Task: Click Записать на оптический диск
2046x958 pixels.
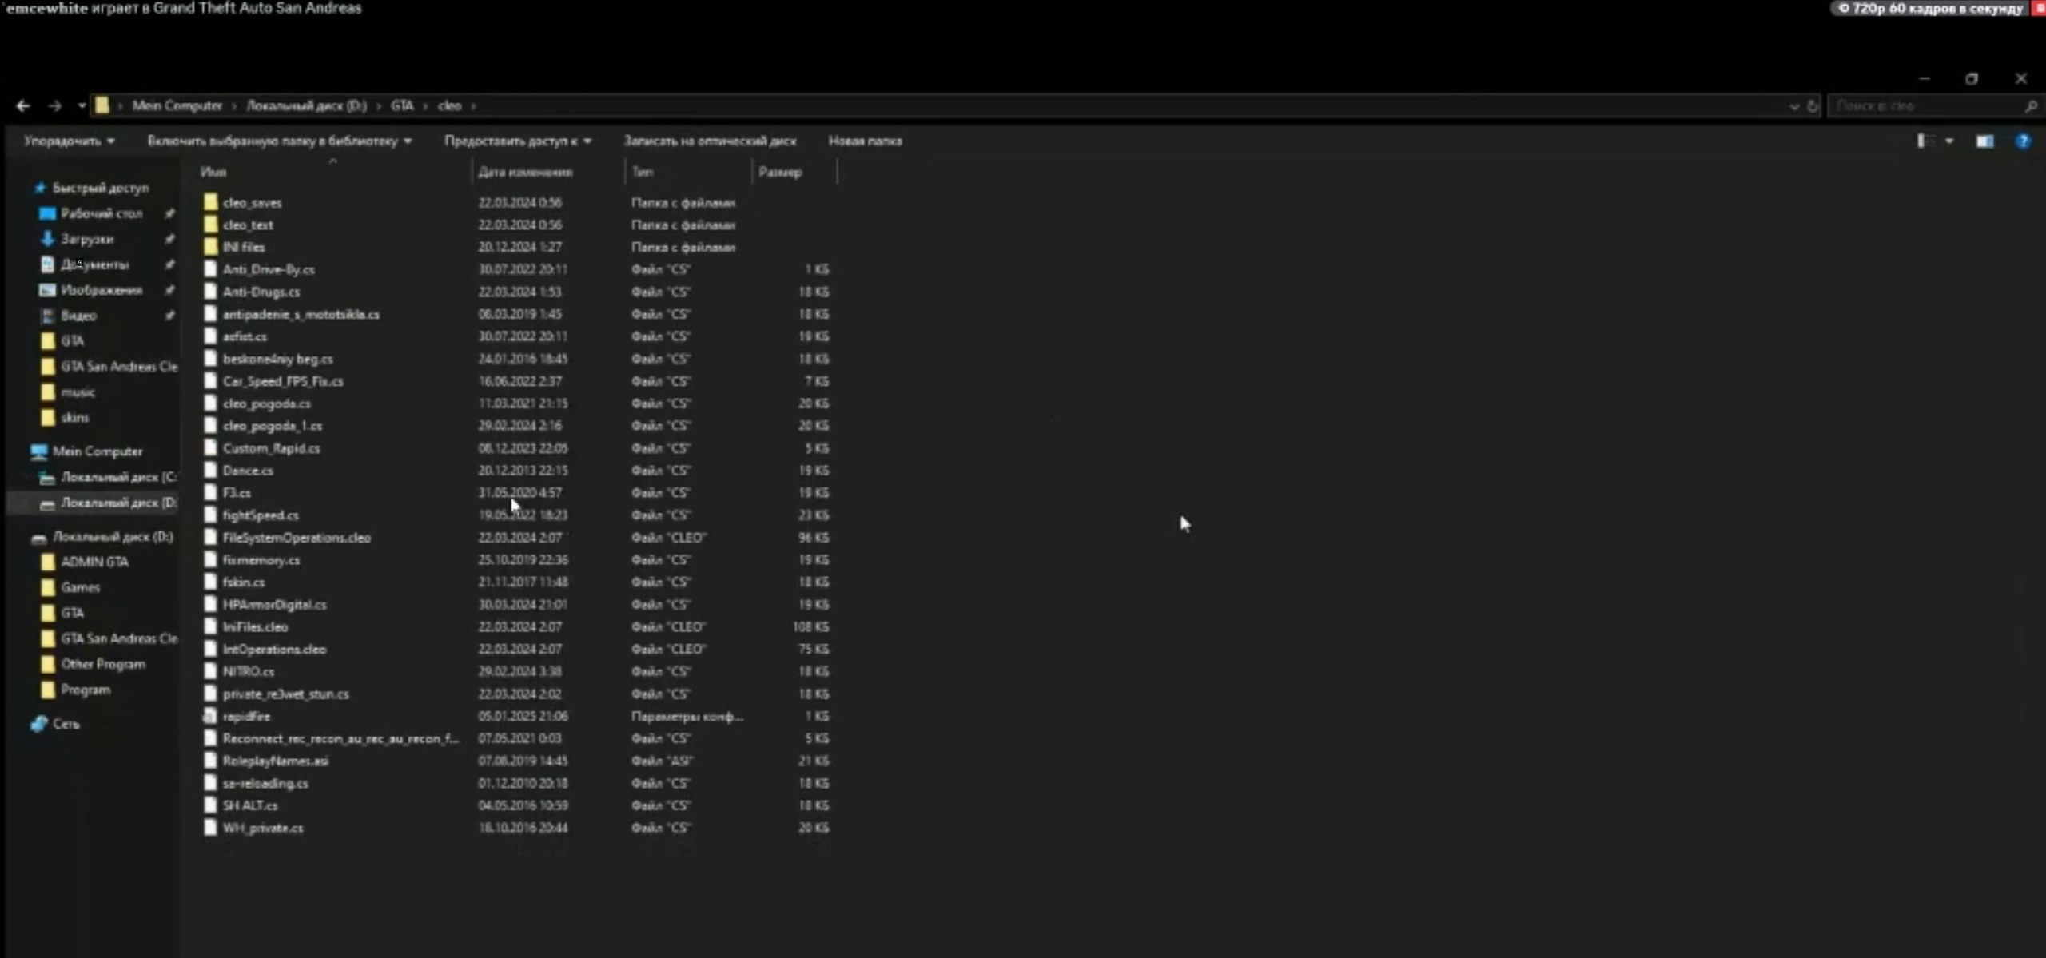Action: point(710,141)
